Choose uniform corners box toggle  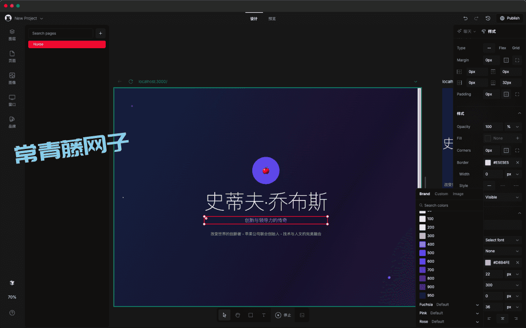[x=506, y=150]
